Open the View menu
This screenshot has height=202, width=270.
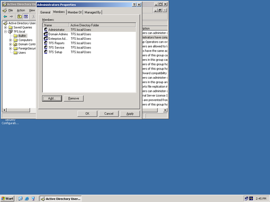coord(32,10)
